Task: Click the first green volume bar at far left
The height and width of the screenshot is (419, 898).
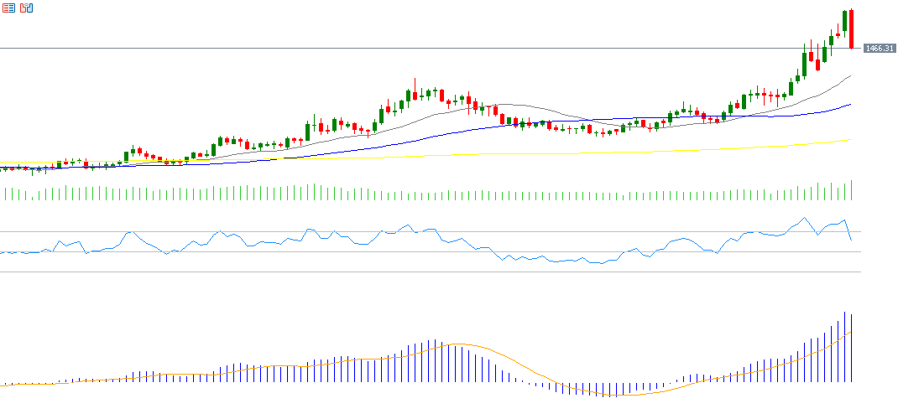Action: coord(6,194)
